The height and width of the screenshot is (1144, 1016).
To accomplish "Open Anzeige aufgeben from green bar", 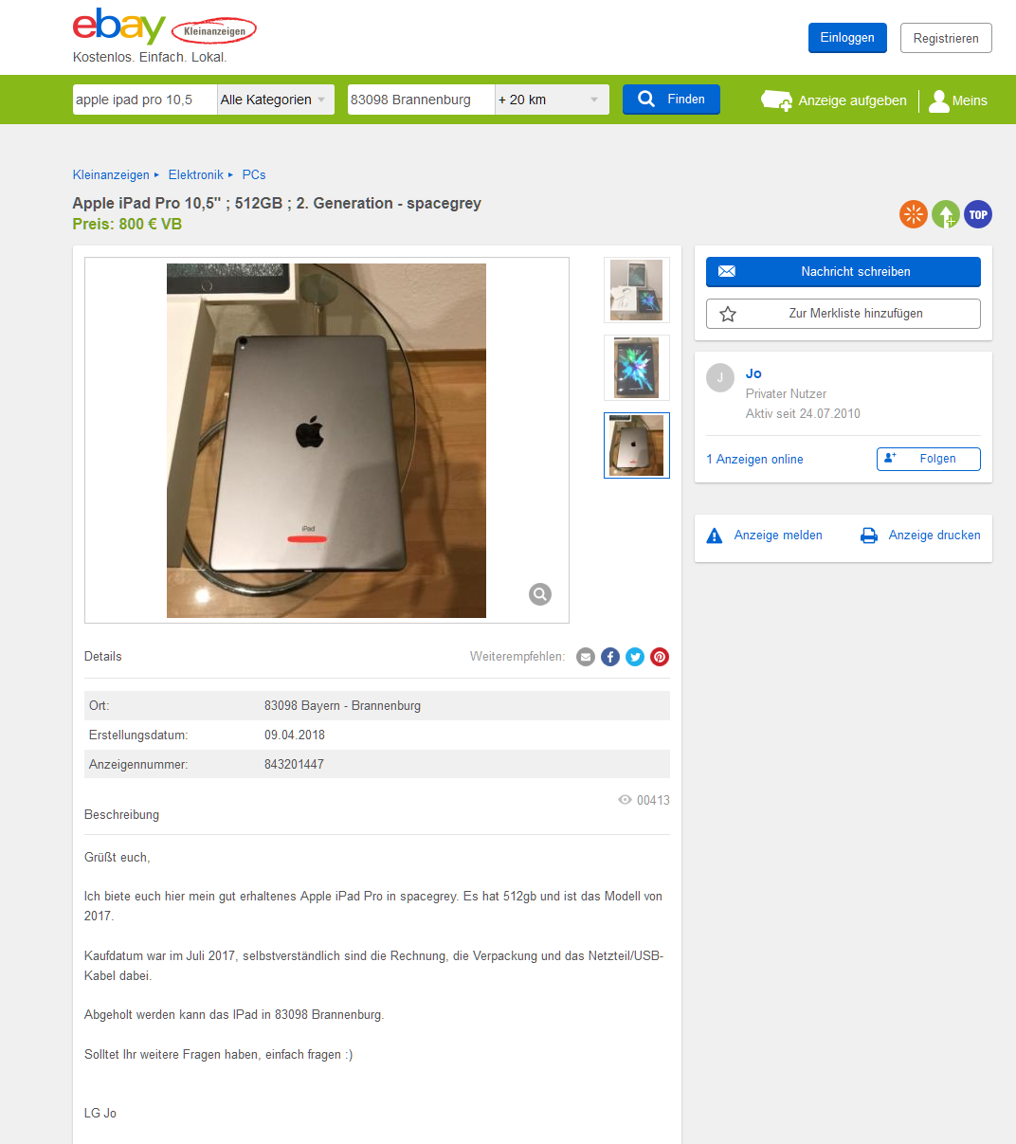I will tap(834, 100).
